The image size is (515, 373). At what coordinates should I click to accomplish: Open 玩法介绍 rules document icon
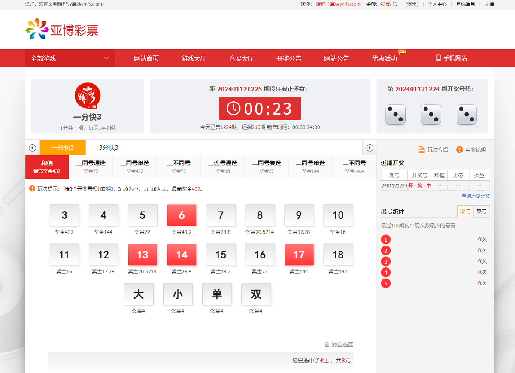[421, 150]
